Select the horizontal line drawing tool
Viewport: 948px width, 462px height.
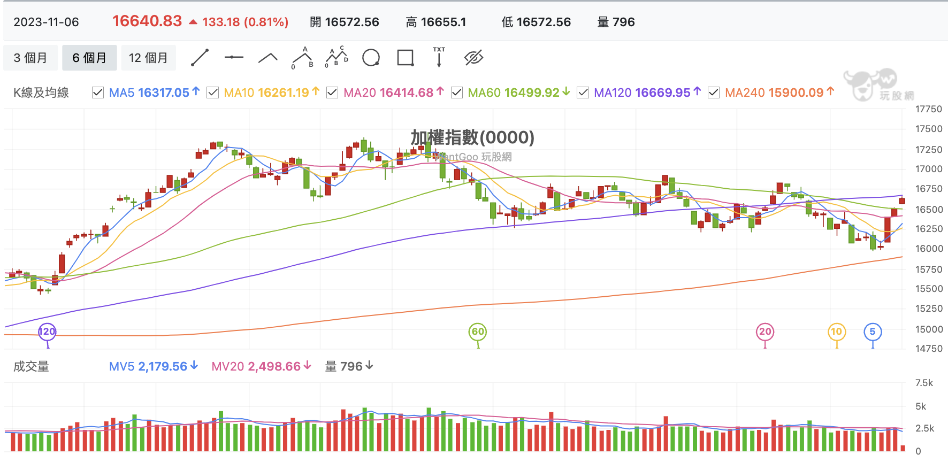point(234,57)
